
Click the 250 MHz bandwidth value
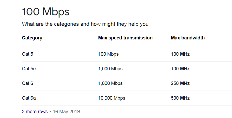(x=180, y=83)
